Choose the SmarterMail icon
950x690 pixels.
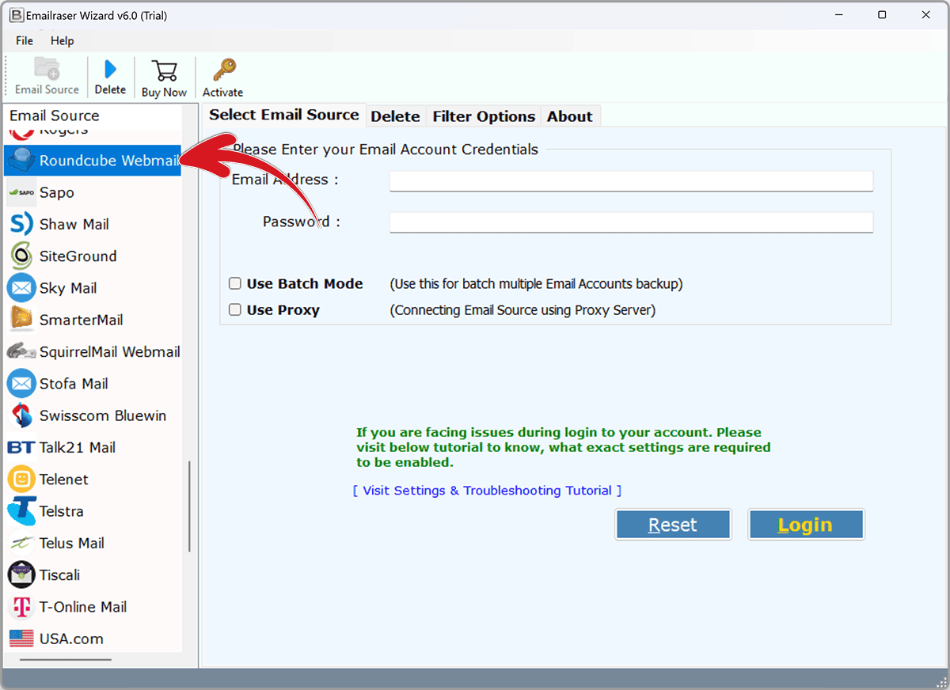point(21,320)
